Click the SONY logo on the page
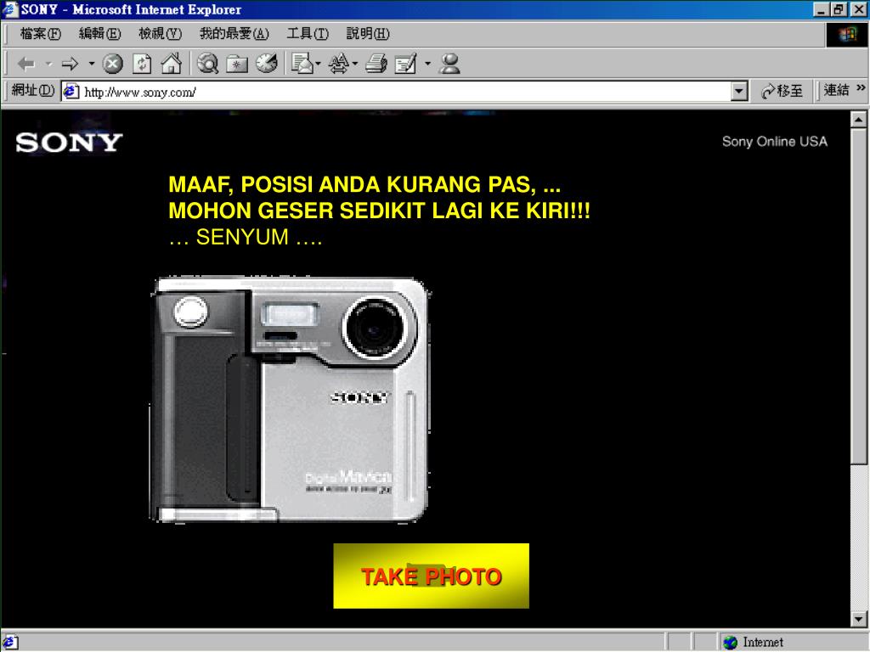Viewport: 870px width, 652px height. 69,143
